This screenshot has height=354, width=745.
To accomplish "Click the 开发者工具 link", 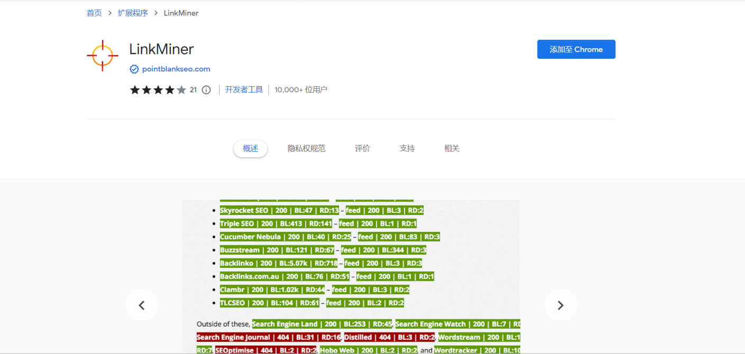I will click(x=244, y=89).
